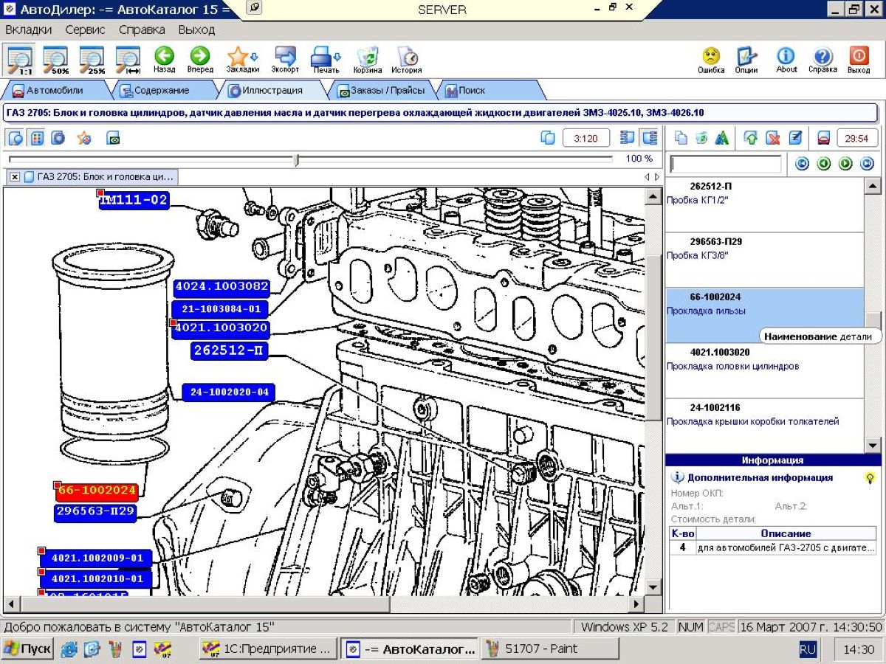Image resolution: width=886 pixels, height=664 pixels.
Task: Switch to the Автомобили tab
Action: click(55, 91)
